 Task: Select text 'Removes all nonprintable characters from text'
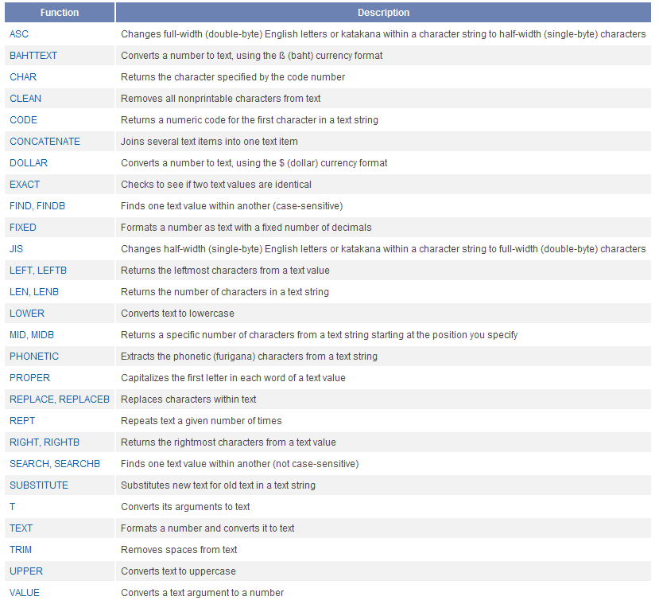pyautogui.click(x=221, y=99)
